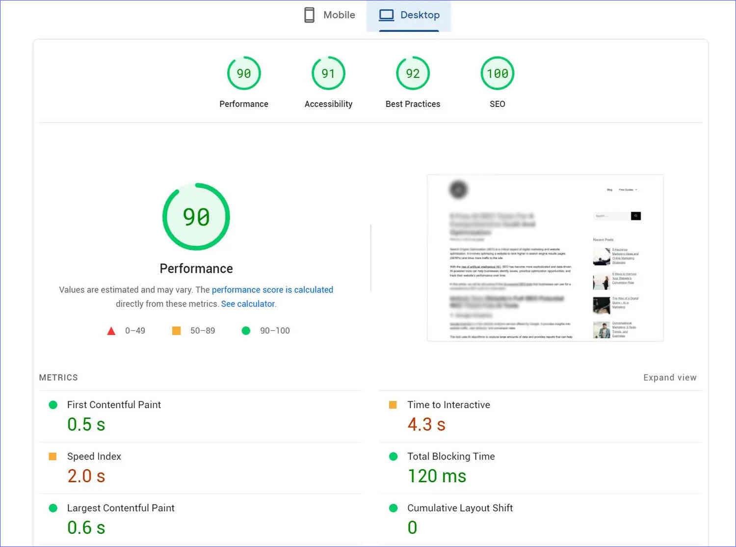Click the green dot beside Total Blocking Time
Image resolution: width=736 pixels, height=547 pixels.
click(x=393, y=456)
